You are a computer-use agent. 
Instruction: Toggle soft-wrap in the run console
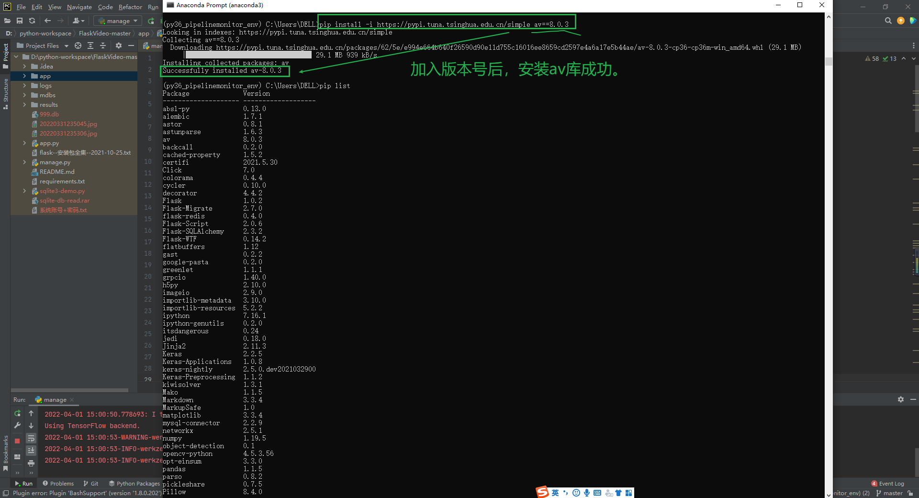pos(31,439)
